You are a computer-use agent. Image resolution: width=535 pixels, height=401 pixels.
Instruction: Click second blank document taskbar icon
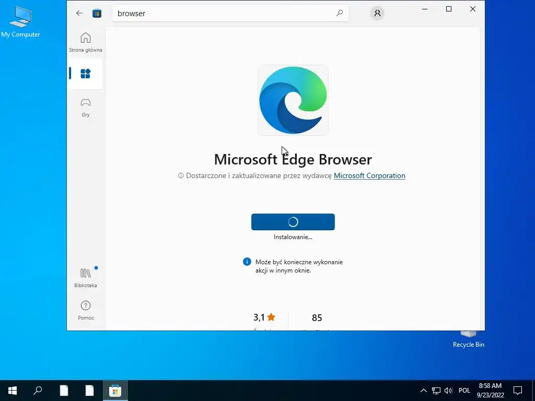tap(89, 391)
